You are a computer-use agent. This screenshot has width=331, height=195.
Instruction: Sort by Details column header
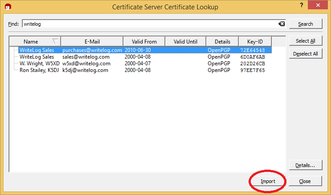(x=222, y=41)
